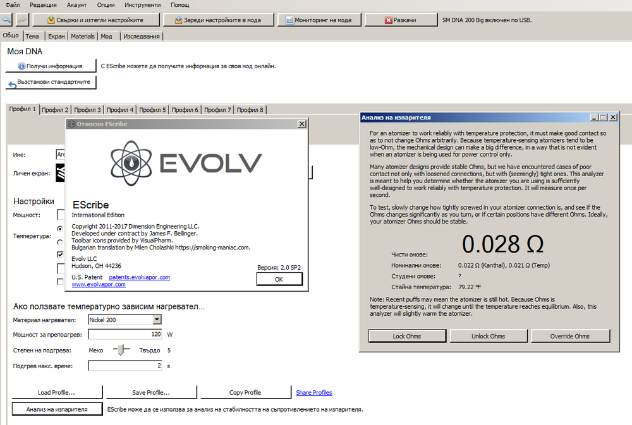Open the Помощ menu

click(179, 5)
